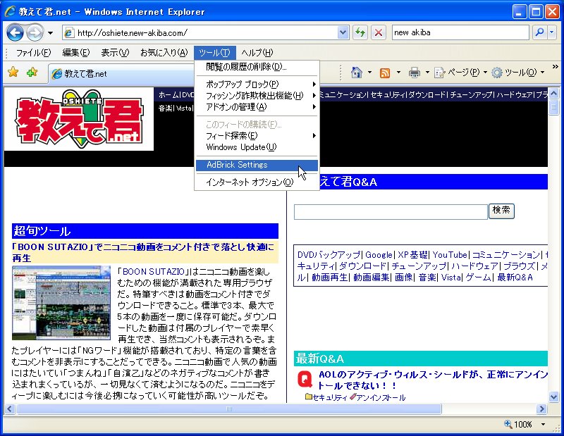Click the 教えて君.net site logo
This screenshot has height=436, width=564.
pyautogui.click(x=78, y=119)
